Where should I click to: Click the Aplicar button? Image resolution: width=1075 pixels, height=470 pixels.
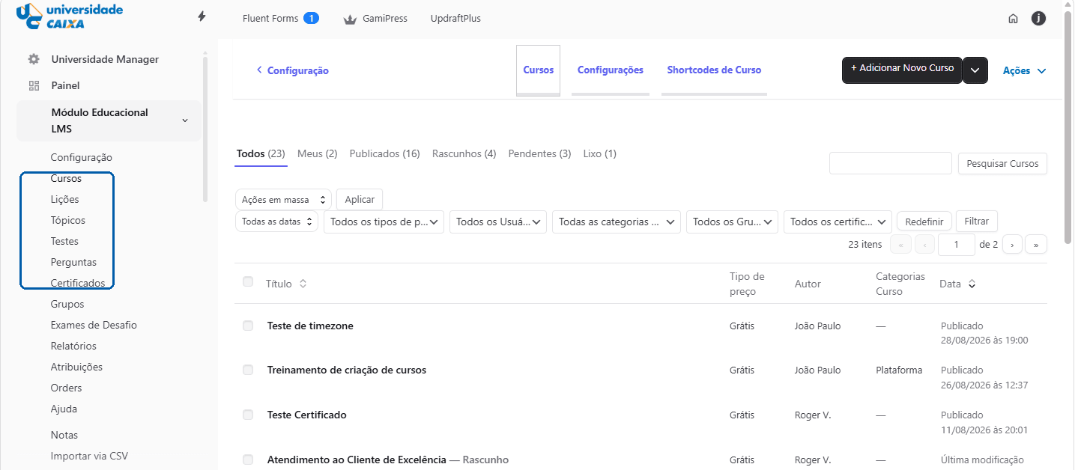pyautogui.click(x=360, y=199)
